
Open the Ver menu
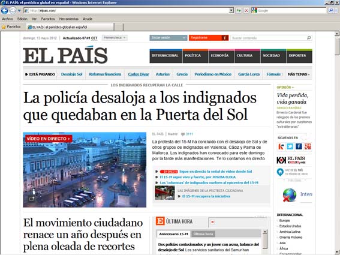(34, 19)
